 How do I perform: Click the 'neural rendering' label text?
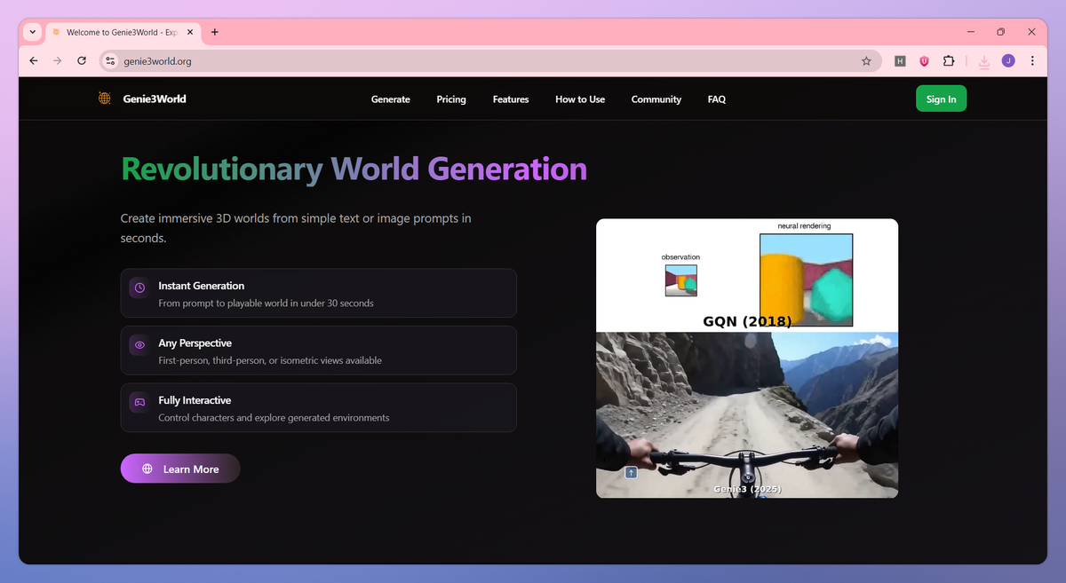tap(804, 226)
